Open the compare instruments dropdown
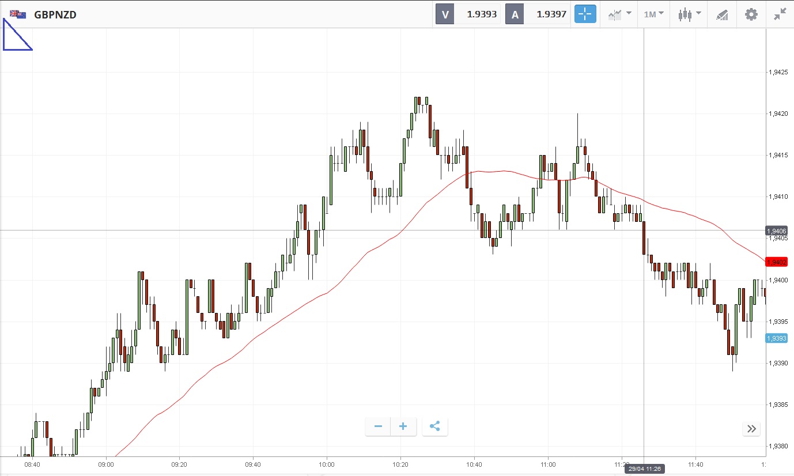The height and width of the screenshot is (476, 794). point(619,14)
